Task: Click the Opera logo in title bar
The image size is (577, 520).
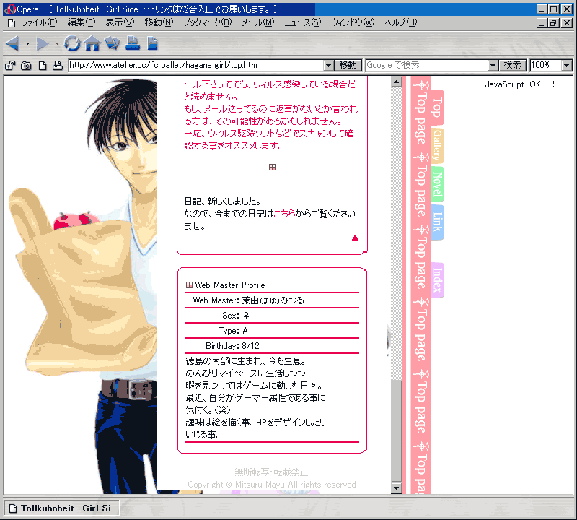Action: click(9, 9)
